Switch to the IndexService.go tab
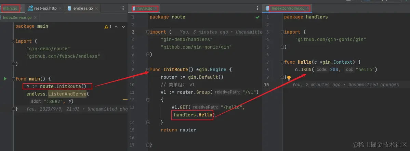The height and width of the screenshot is (151, 410). click(17, 17)
